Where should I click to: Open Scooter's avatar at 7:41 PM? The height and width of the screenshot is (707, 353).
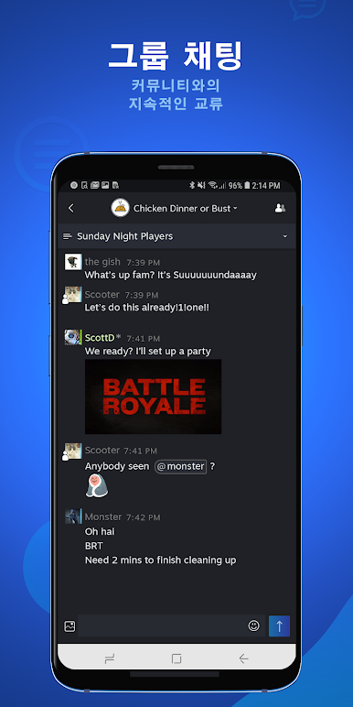tap(73, 451)
